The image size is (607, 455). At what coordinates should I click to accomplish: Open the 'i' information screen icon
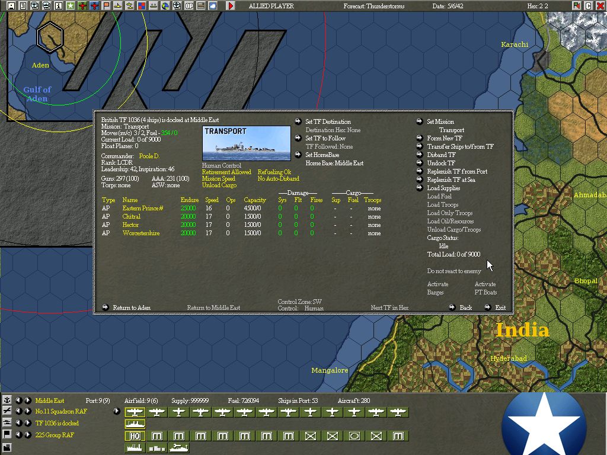coord(59,6)
